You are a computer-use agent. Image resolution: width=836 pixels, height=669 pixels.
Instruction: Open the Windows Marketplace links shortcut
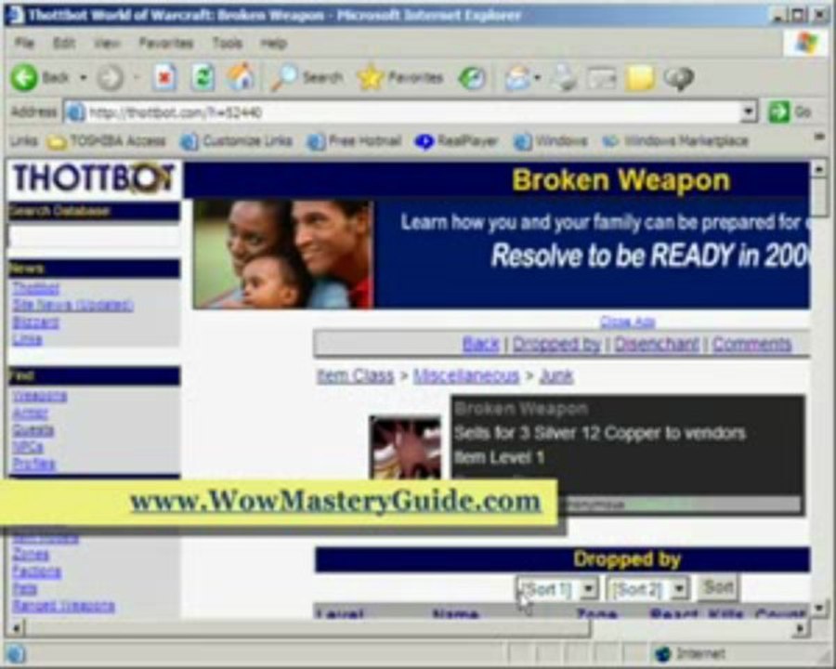point(675,141)
